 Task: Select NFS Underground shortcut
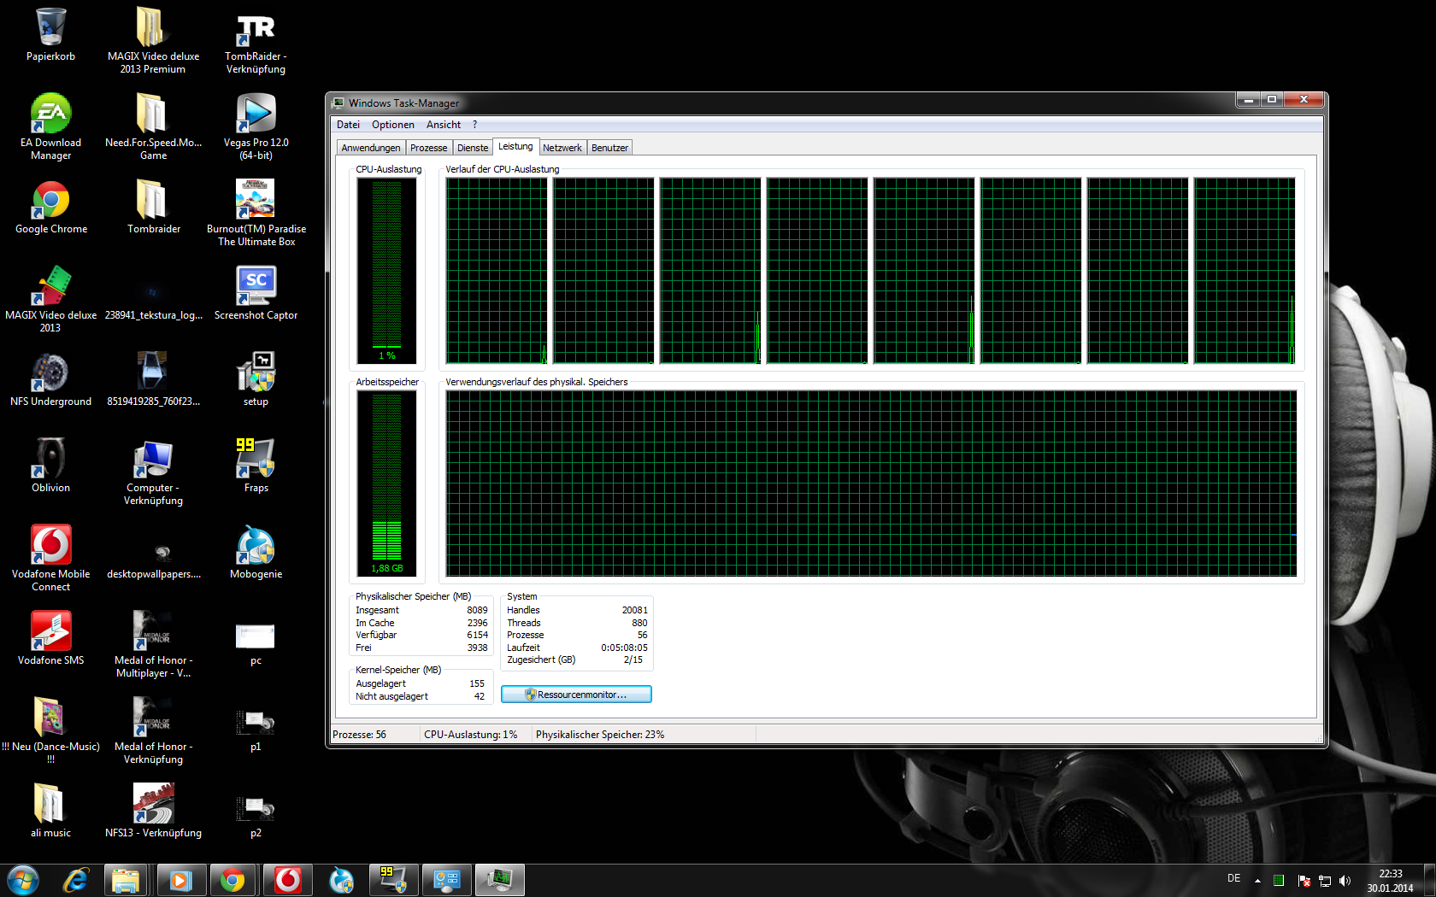pos(50,379)
